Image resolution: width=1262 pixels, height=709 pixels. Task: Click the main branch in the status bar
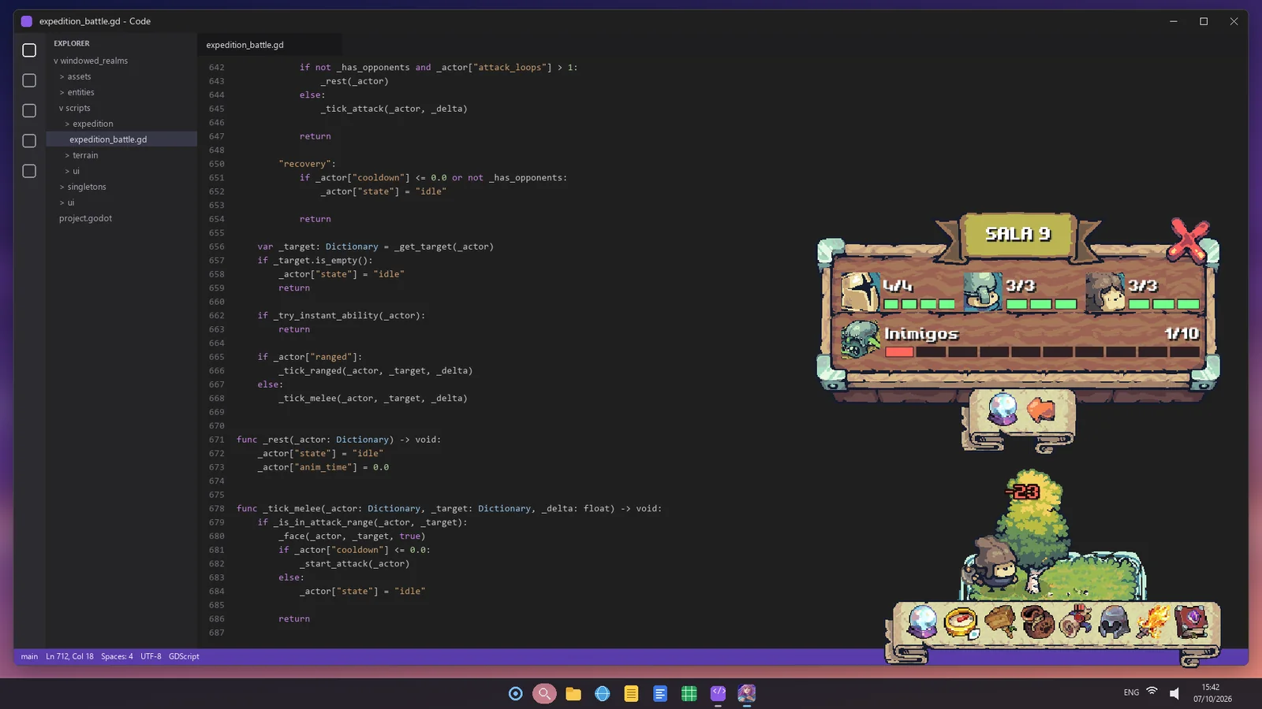pos(29,656)
